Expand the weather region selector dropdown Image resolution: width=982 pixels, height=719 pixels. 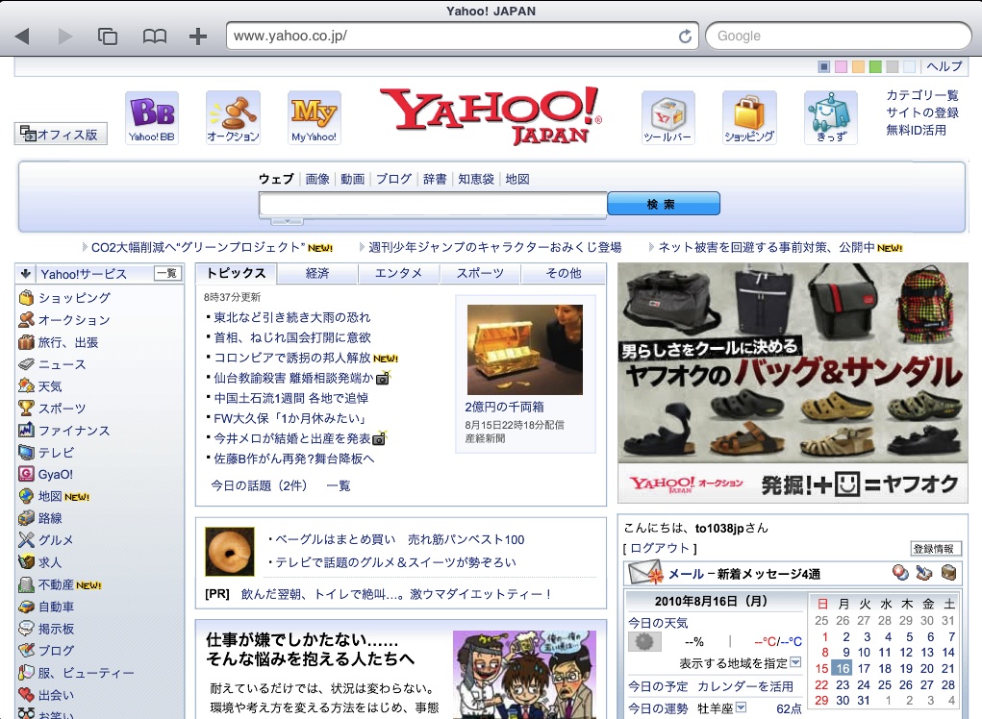795,663
